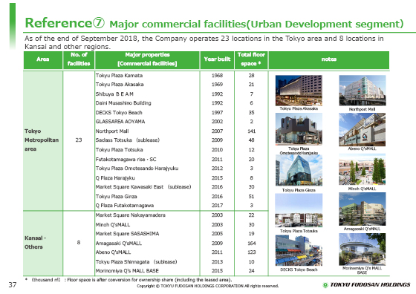Click year built '2017' for Q Plaza Futakotamagawa
The image size is (416, 294).
(217, 206)
